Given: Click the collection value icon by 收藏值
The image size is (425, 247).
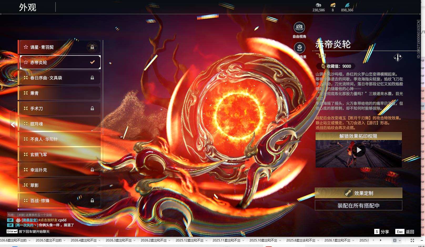Looking at the screenshot, I should [x=323, y=66].
